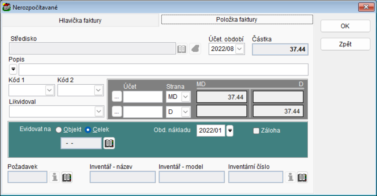Screen dimensions: 377x196
Task: Open the Kód 1 dropdown
Action: click(50, 90)
